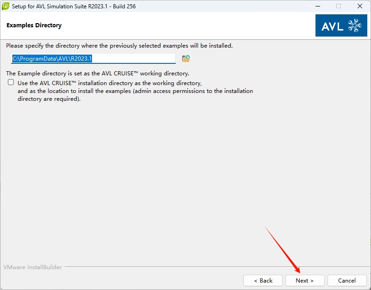Cancel the installation
This screenshot has height=290, width=371.
(x=346, y=280)
